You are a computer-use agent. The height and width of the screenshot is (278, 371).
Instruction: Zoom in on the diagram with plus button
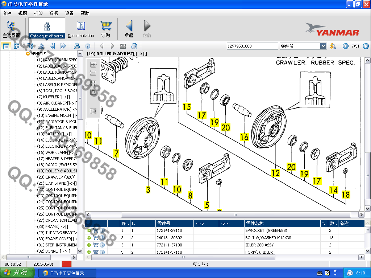click(x=93, y=65)
